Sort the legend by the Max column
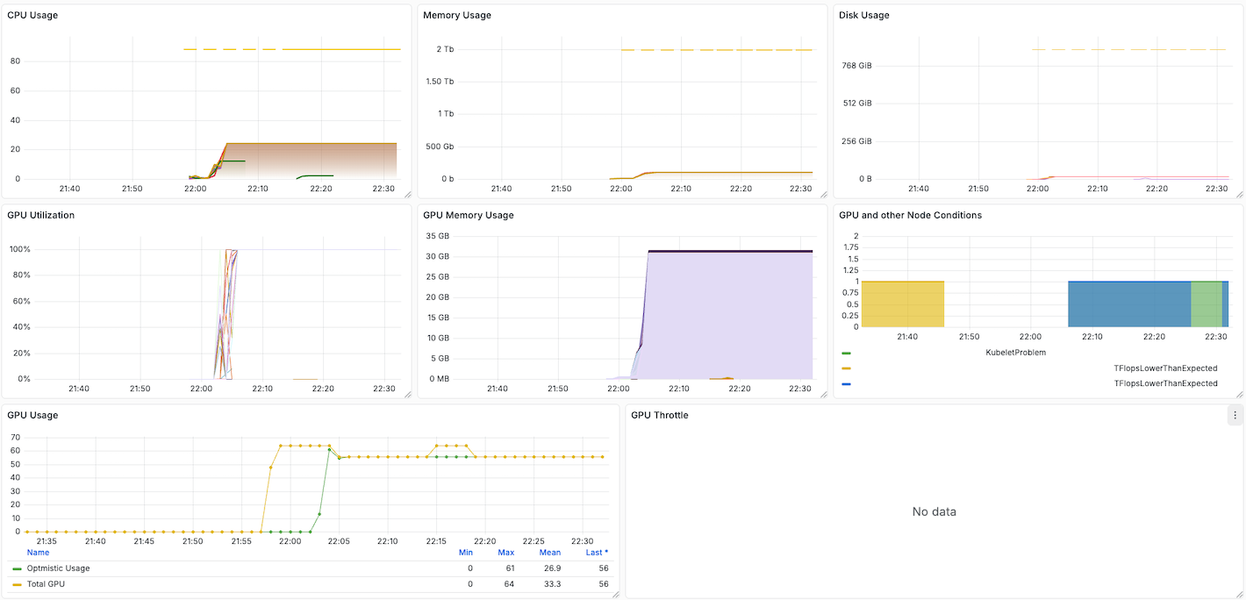This screenshot has width=1246, height=600. [505, 553]
